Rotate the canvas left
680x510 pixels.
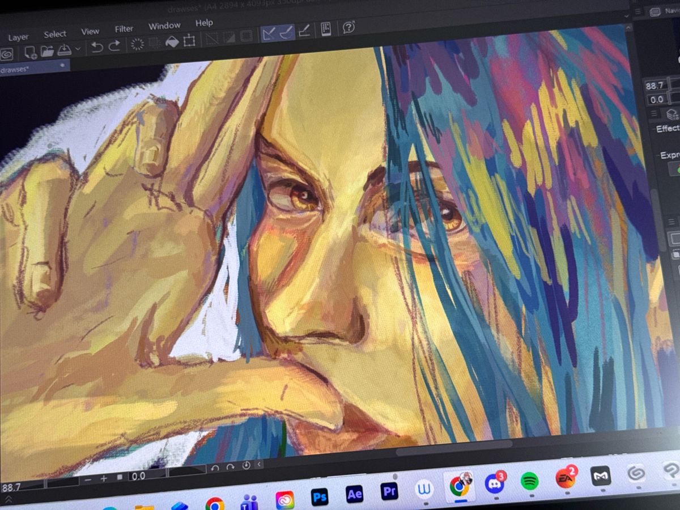pos(215,469)
